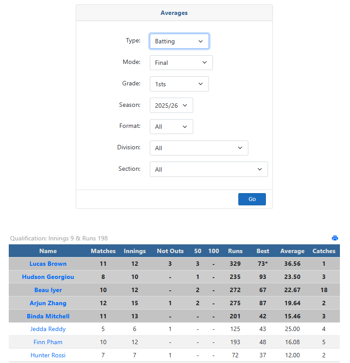Image resolution: width=350 pixels, height=363 pixels.
Task: Expand the Section dropdown
Action: click(x=209, y=169)
